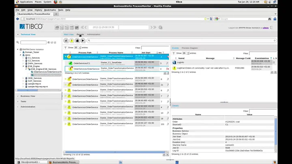Expand the C1_Services tree node
The image size is (292, 164).
point(24,58)
